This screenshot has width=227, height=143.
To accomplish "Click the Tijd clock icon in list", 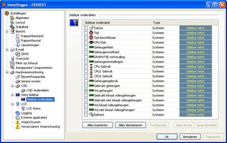I will pyautogui.click(x=91, y=33).
